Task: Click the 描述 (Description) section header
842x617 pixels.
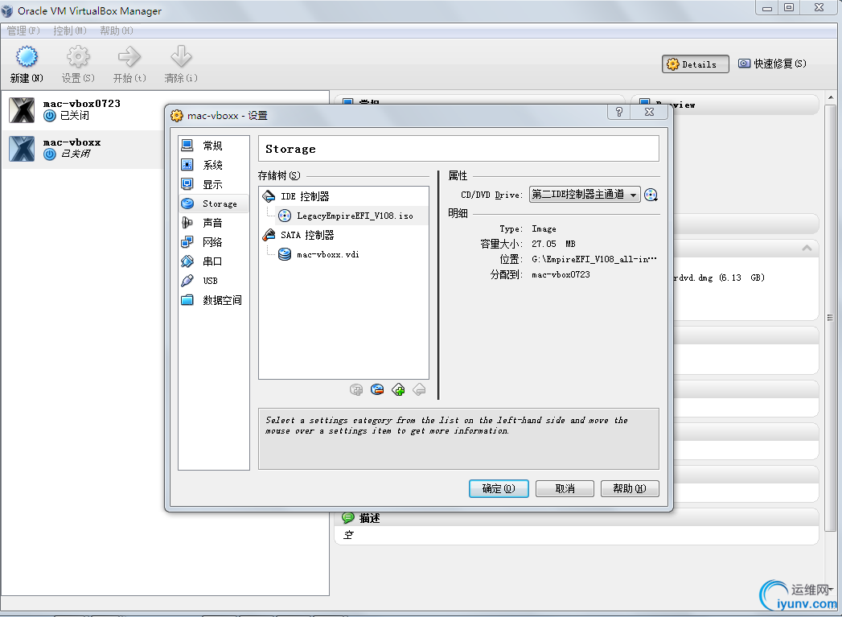Action: [x=577, y=518]
